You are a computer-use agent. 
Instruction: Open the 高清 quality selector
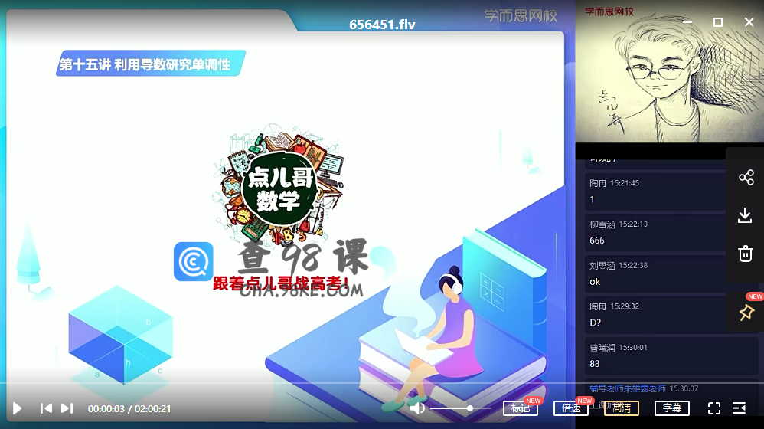621,408
